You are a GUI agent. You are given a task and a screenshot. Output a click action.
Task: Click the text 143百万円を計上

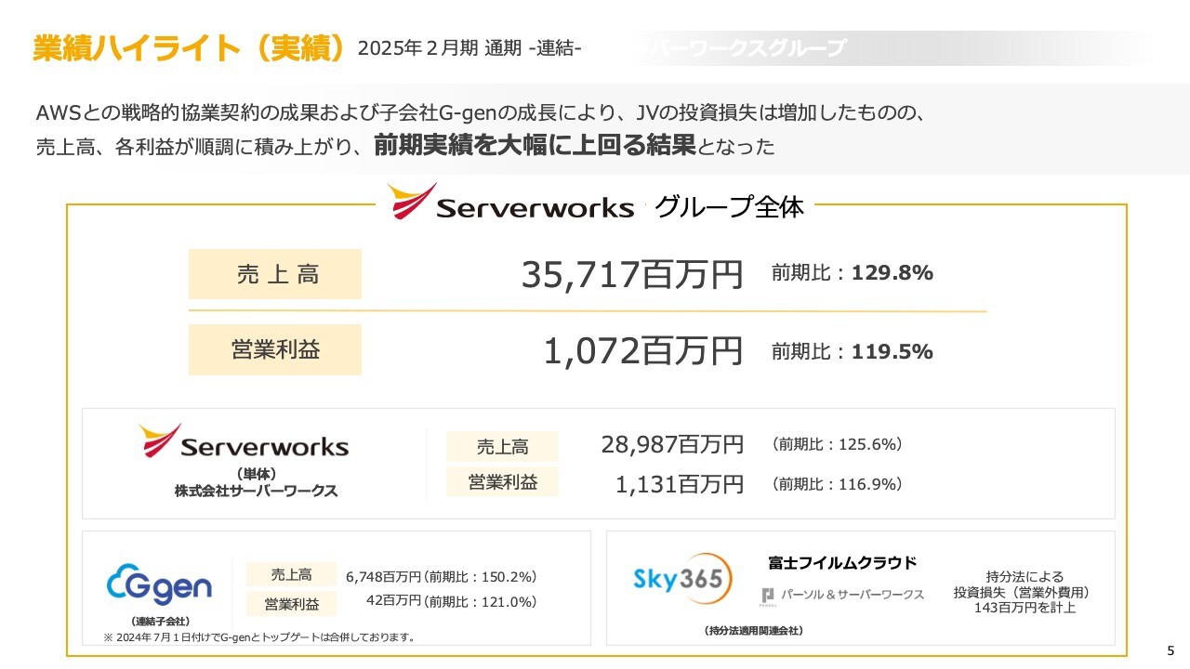[1024, 609]
